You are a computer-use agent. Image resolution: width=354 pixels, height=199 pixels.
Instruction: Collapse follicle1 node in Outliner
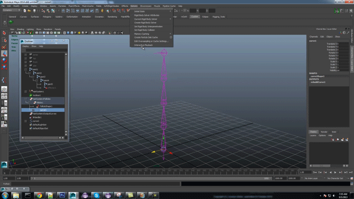(29, 103)
